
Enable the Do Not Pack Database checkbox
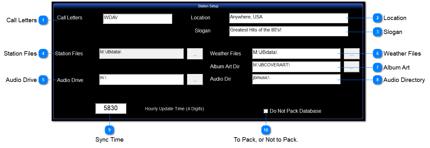pyautogui.click(x=266, y=111)
